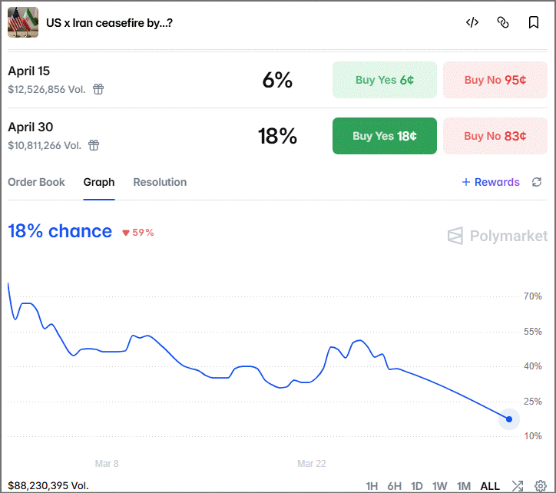Viewport: 556px width, 493px height.
Task: Click the shuffle arrows icon below chart
Action: point(518,485)
